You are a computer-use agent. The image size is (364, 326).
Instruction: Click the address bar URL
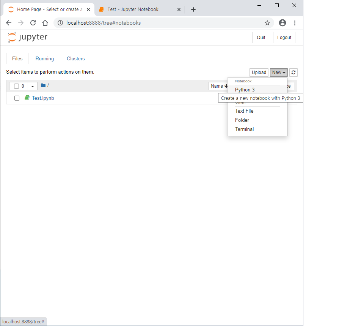tap(104, 23)
